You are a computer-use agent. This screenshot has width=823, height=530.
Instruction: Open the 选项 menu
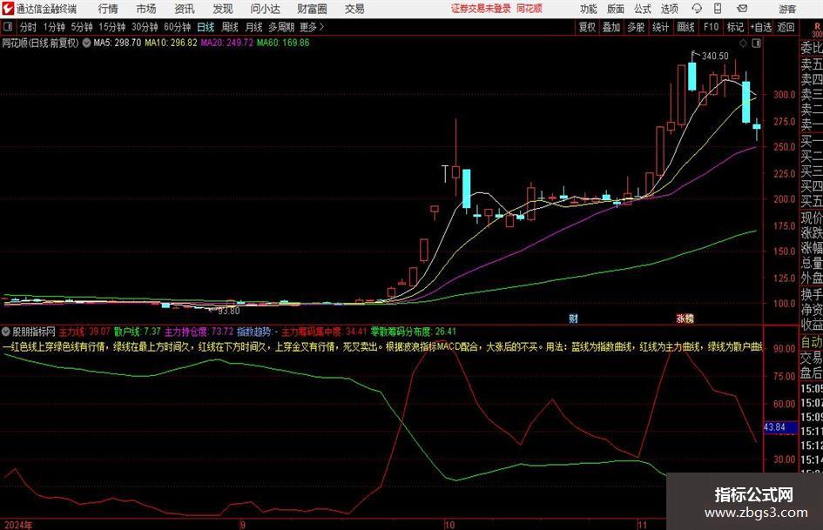pos(669,9)
